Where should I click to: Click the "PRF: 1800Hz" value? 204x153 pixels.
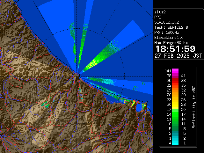166,33
